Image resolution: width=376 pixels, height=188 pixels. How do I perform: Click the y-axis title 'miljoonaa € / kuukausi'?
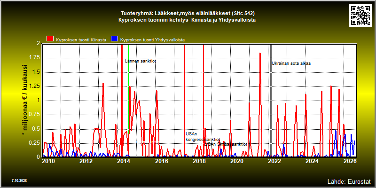(x=24, y=98)
